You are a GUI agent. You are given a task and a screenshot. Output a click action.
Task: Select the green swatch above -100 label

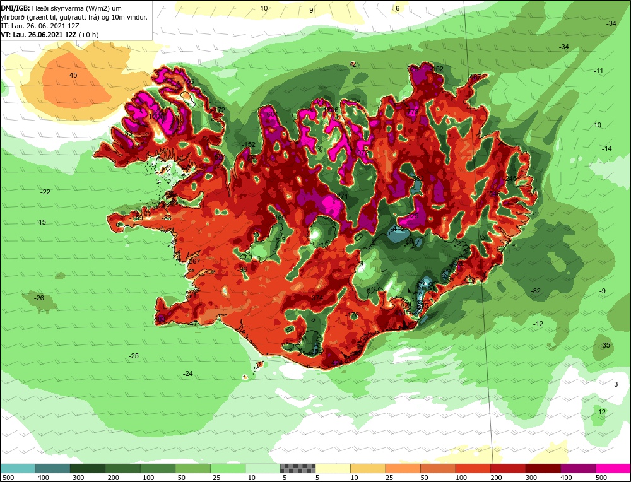point(157,468)
